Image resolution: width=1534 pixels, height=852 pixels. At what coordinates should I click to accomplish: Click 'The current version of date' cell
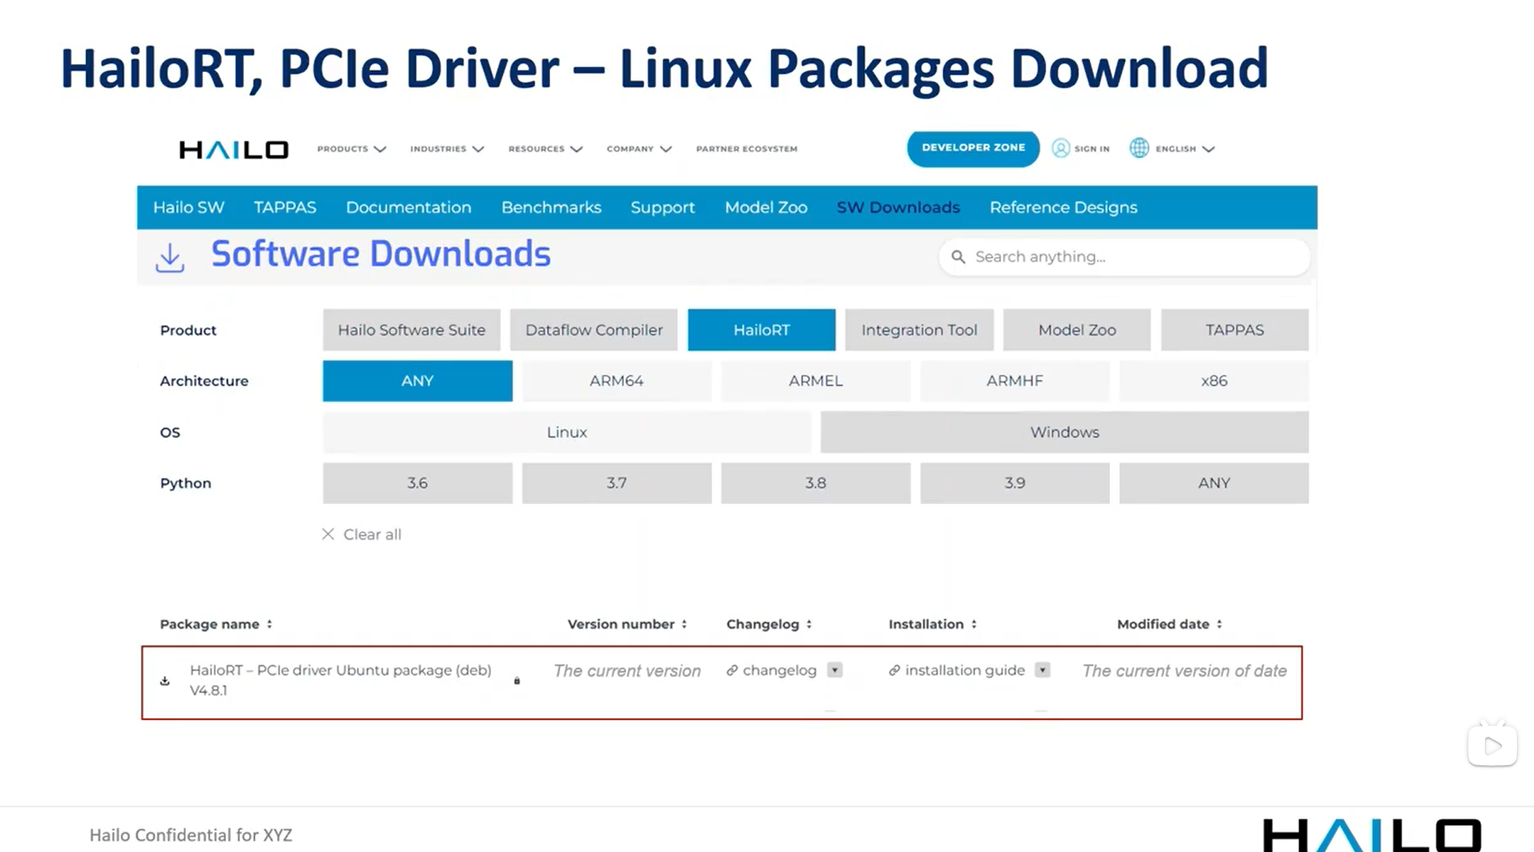click(1184, 671)
